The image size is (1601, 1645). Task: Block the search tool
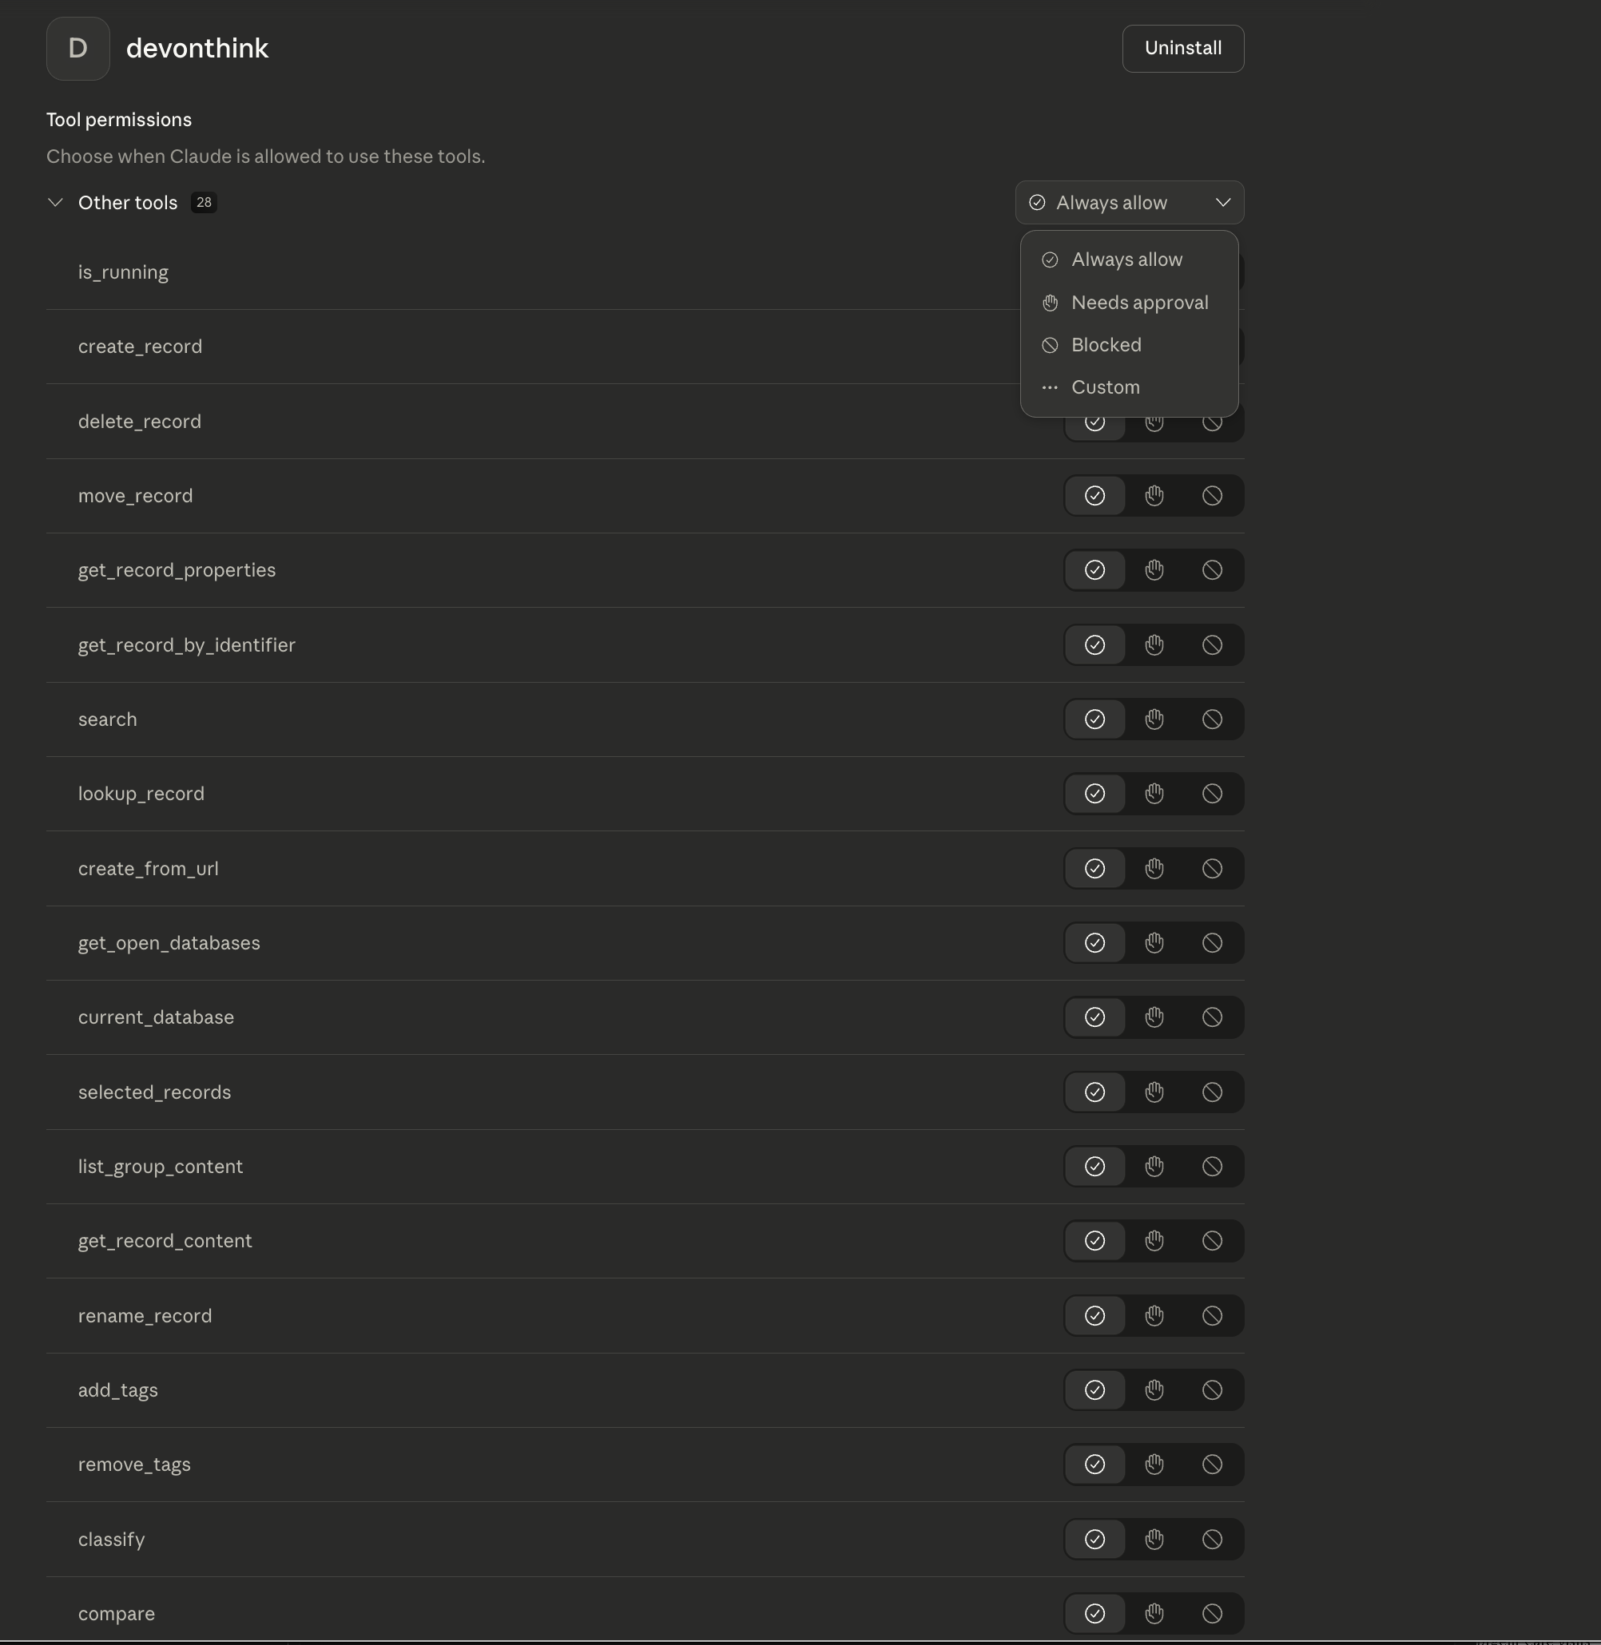1212,719
